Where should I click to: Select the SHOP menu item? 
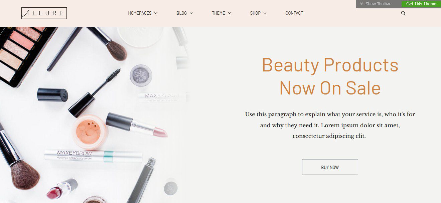[255, 13]
